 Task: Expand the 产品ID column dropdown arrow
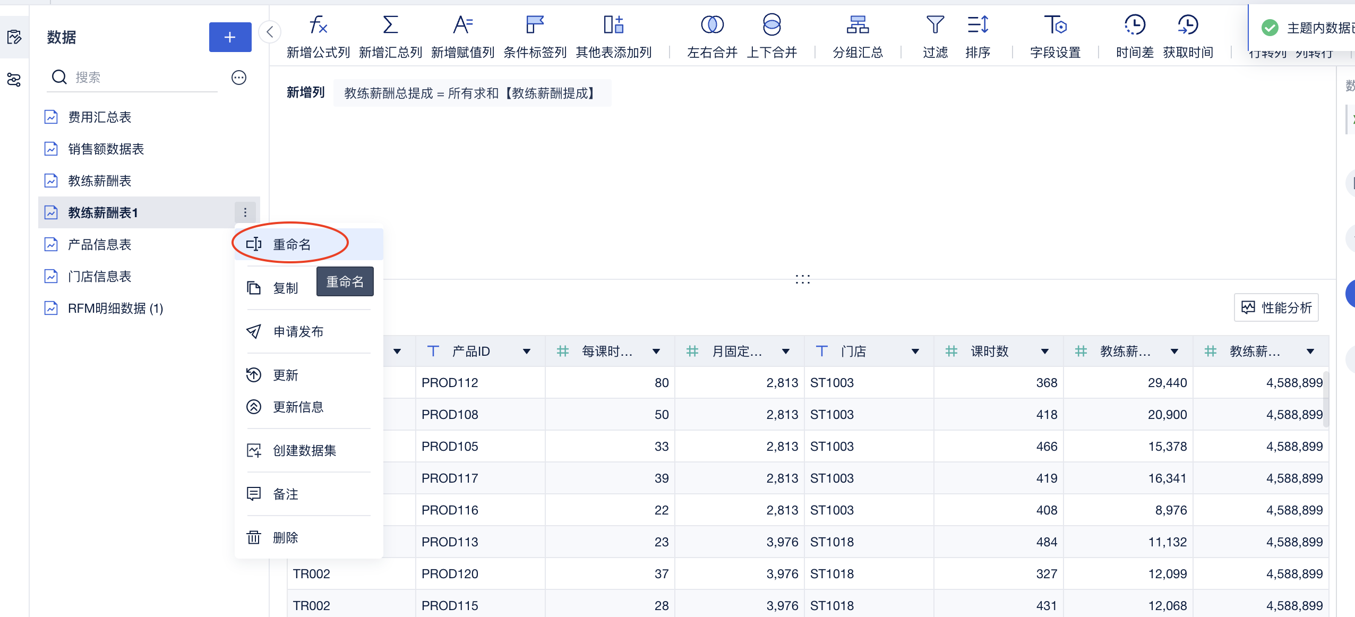(x=527, y=352)
